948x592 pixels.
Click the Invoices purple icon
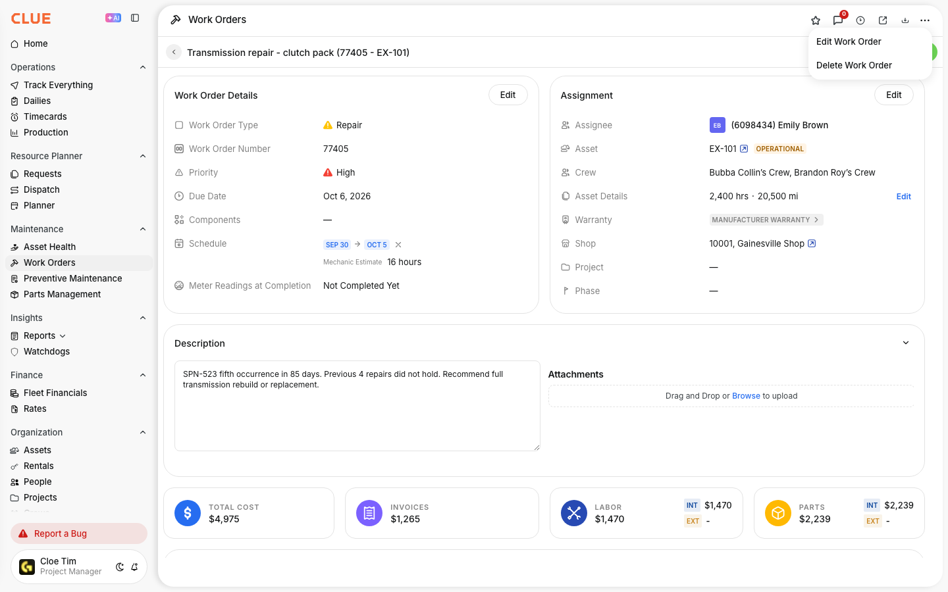tap(369, 513)
